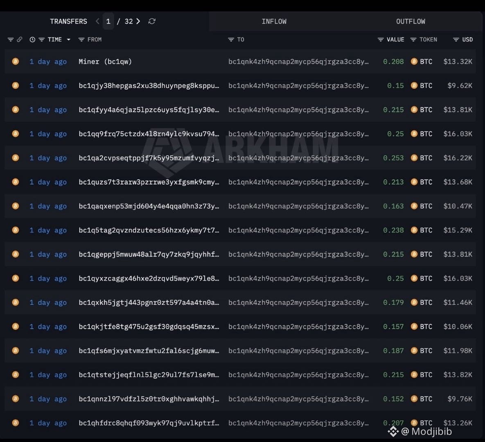Go to next transfers page arrow
This screenshot has width=485, height=442.
point(138,21)
